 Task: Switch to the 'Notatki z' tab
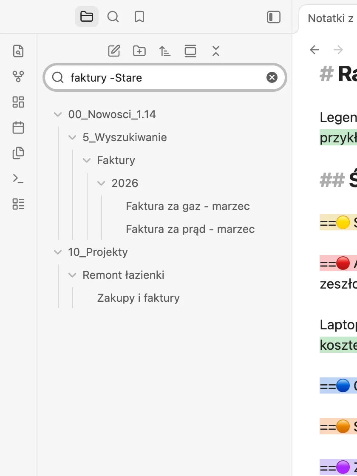330,19
